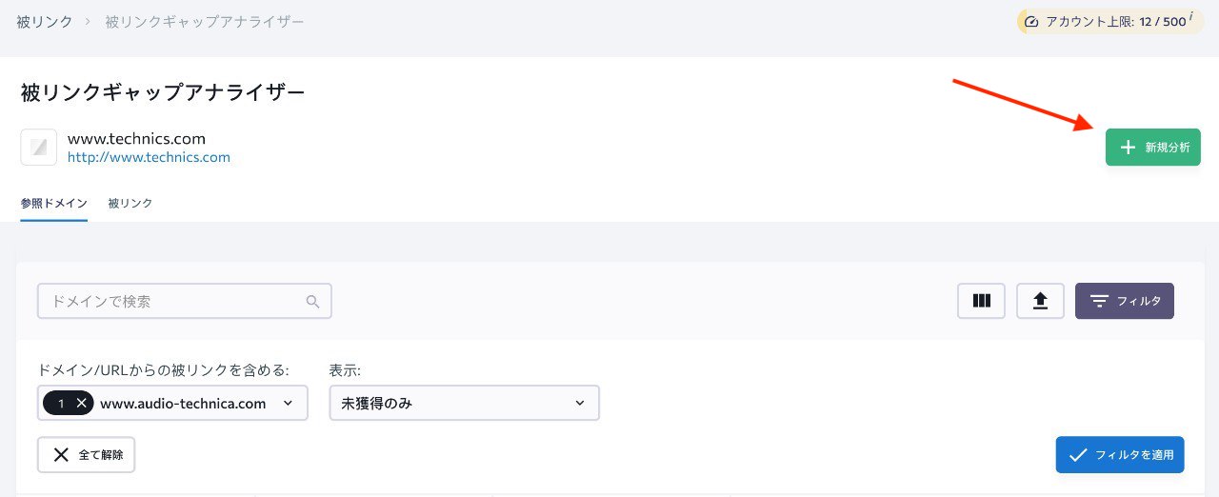This screenshot has width=1219, height=497.
Task: Switch to the 参照ドメイン tab
Action: 54,203
